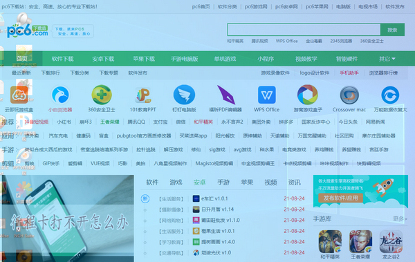Screen dimensions: 415x262
Task: Open the 类似合成大西瓜的游戏 link
Action: click(48, 150)
